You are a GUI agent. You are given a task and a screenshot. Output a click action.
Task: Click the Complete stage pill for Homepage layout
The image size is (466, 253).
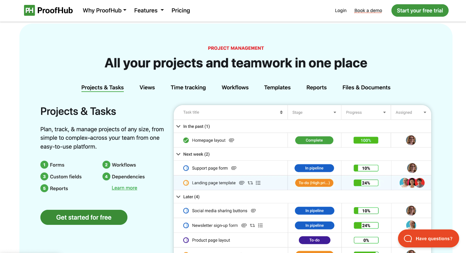(x=314, y=140)
